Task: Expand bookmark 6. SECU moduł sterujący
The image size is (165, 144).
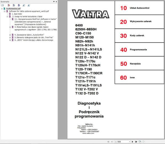Action: [x=10, y=40]
